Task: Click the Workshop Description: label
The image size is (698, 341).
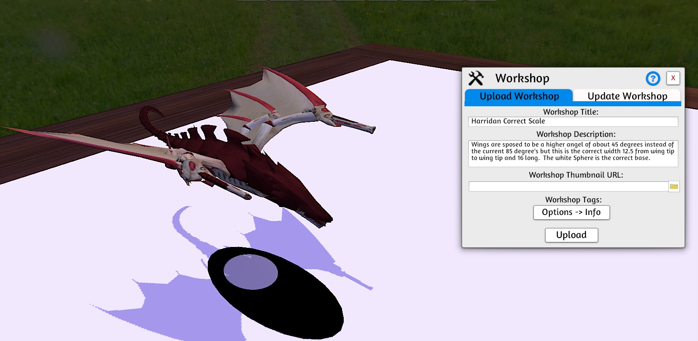Action: (x=576, y=134)
